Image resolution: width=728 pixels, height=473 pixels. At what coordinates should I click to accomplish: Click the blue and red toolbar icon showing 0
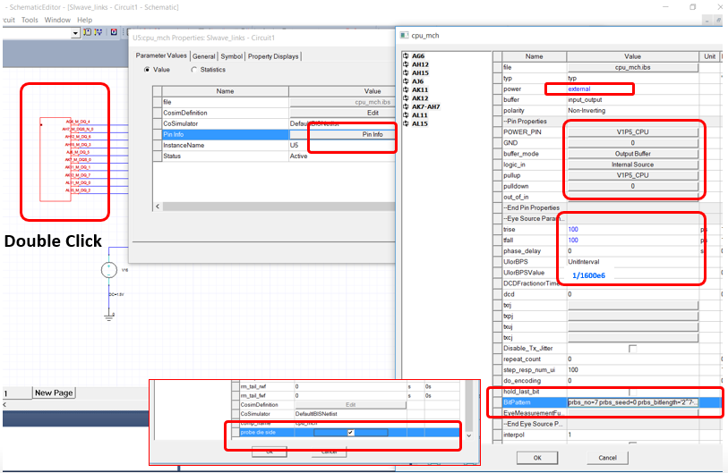pyautogui.click(x=114, y=32)
